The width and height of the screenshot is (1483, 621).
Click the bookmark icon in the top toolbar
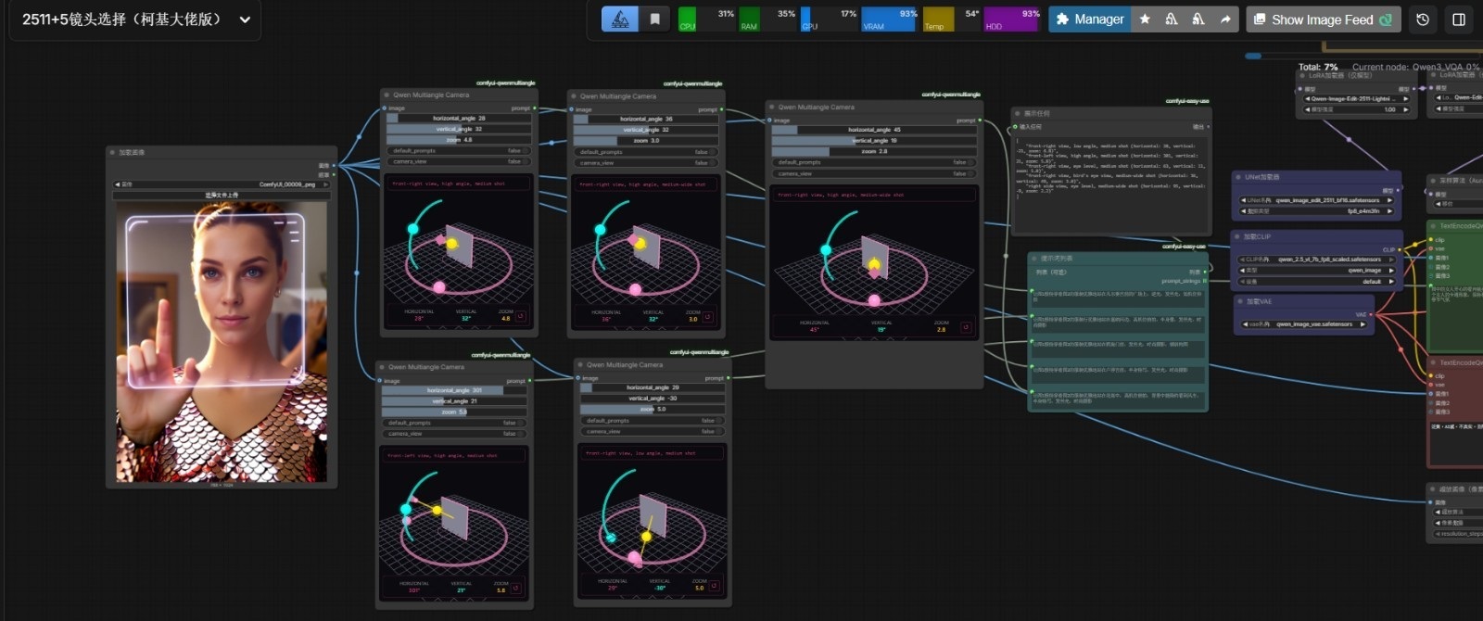pos(654,19)
